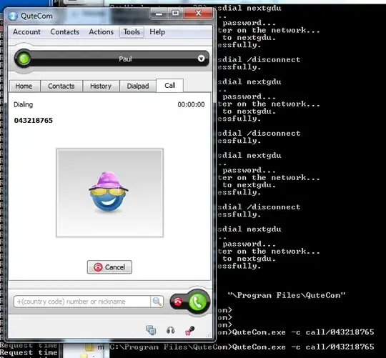The image size is (386, 358).
Task: Click the red hang up button
Action: pos(178,302)
